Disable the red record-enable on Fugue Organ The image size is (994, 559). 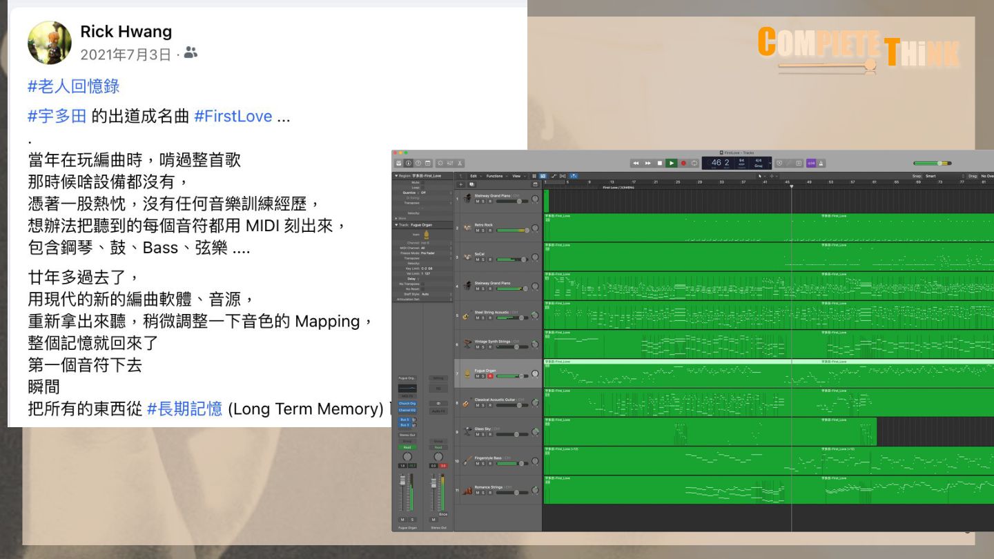(490, 376)
